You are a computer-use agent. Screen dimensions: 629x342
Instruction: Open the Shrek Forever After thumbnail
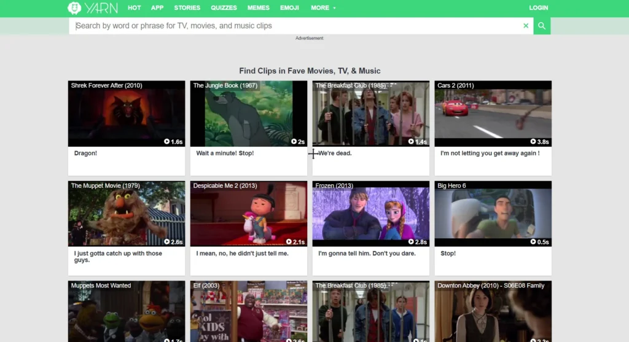point(127,114)
